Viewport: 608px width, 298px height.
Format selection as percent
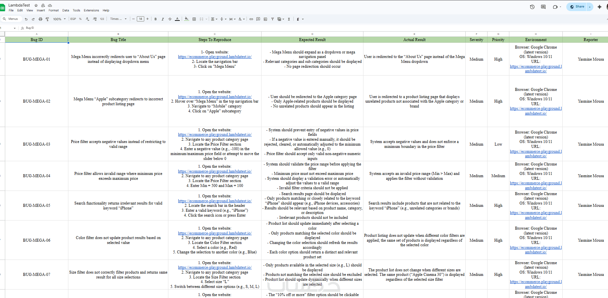click(x=80, y=19)
